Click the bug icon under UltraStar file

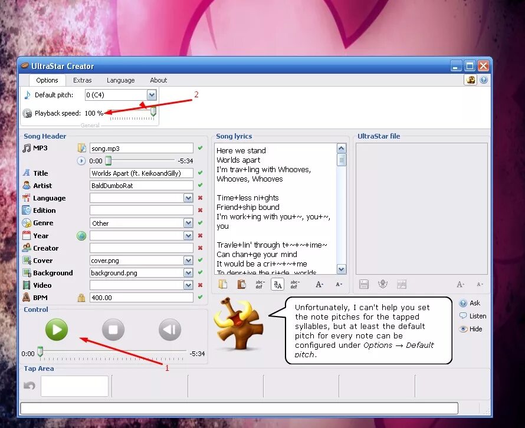(x=383, y=284)
